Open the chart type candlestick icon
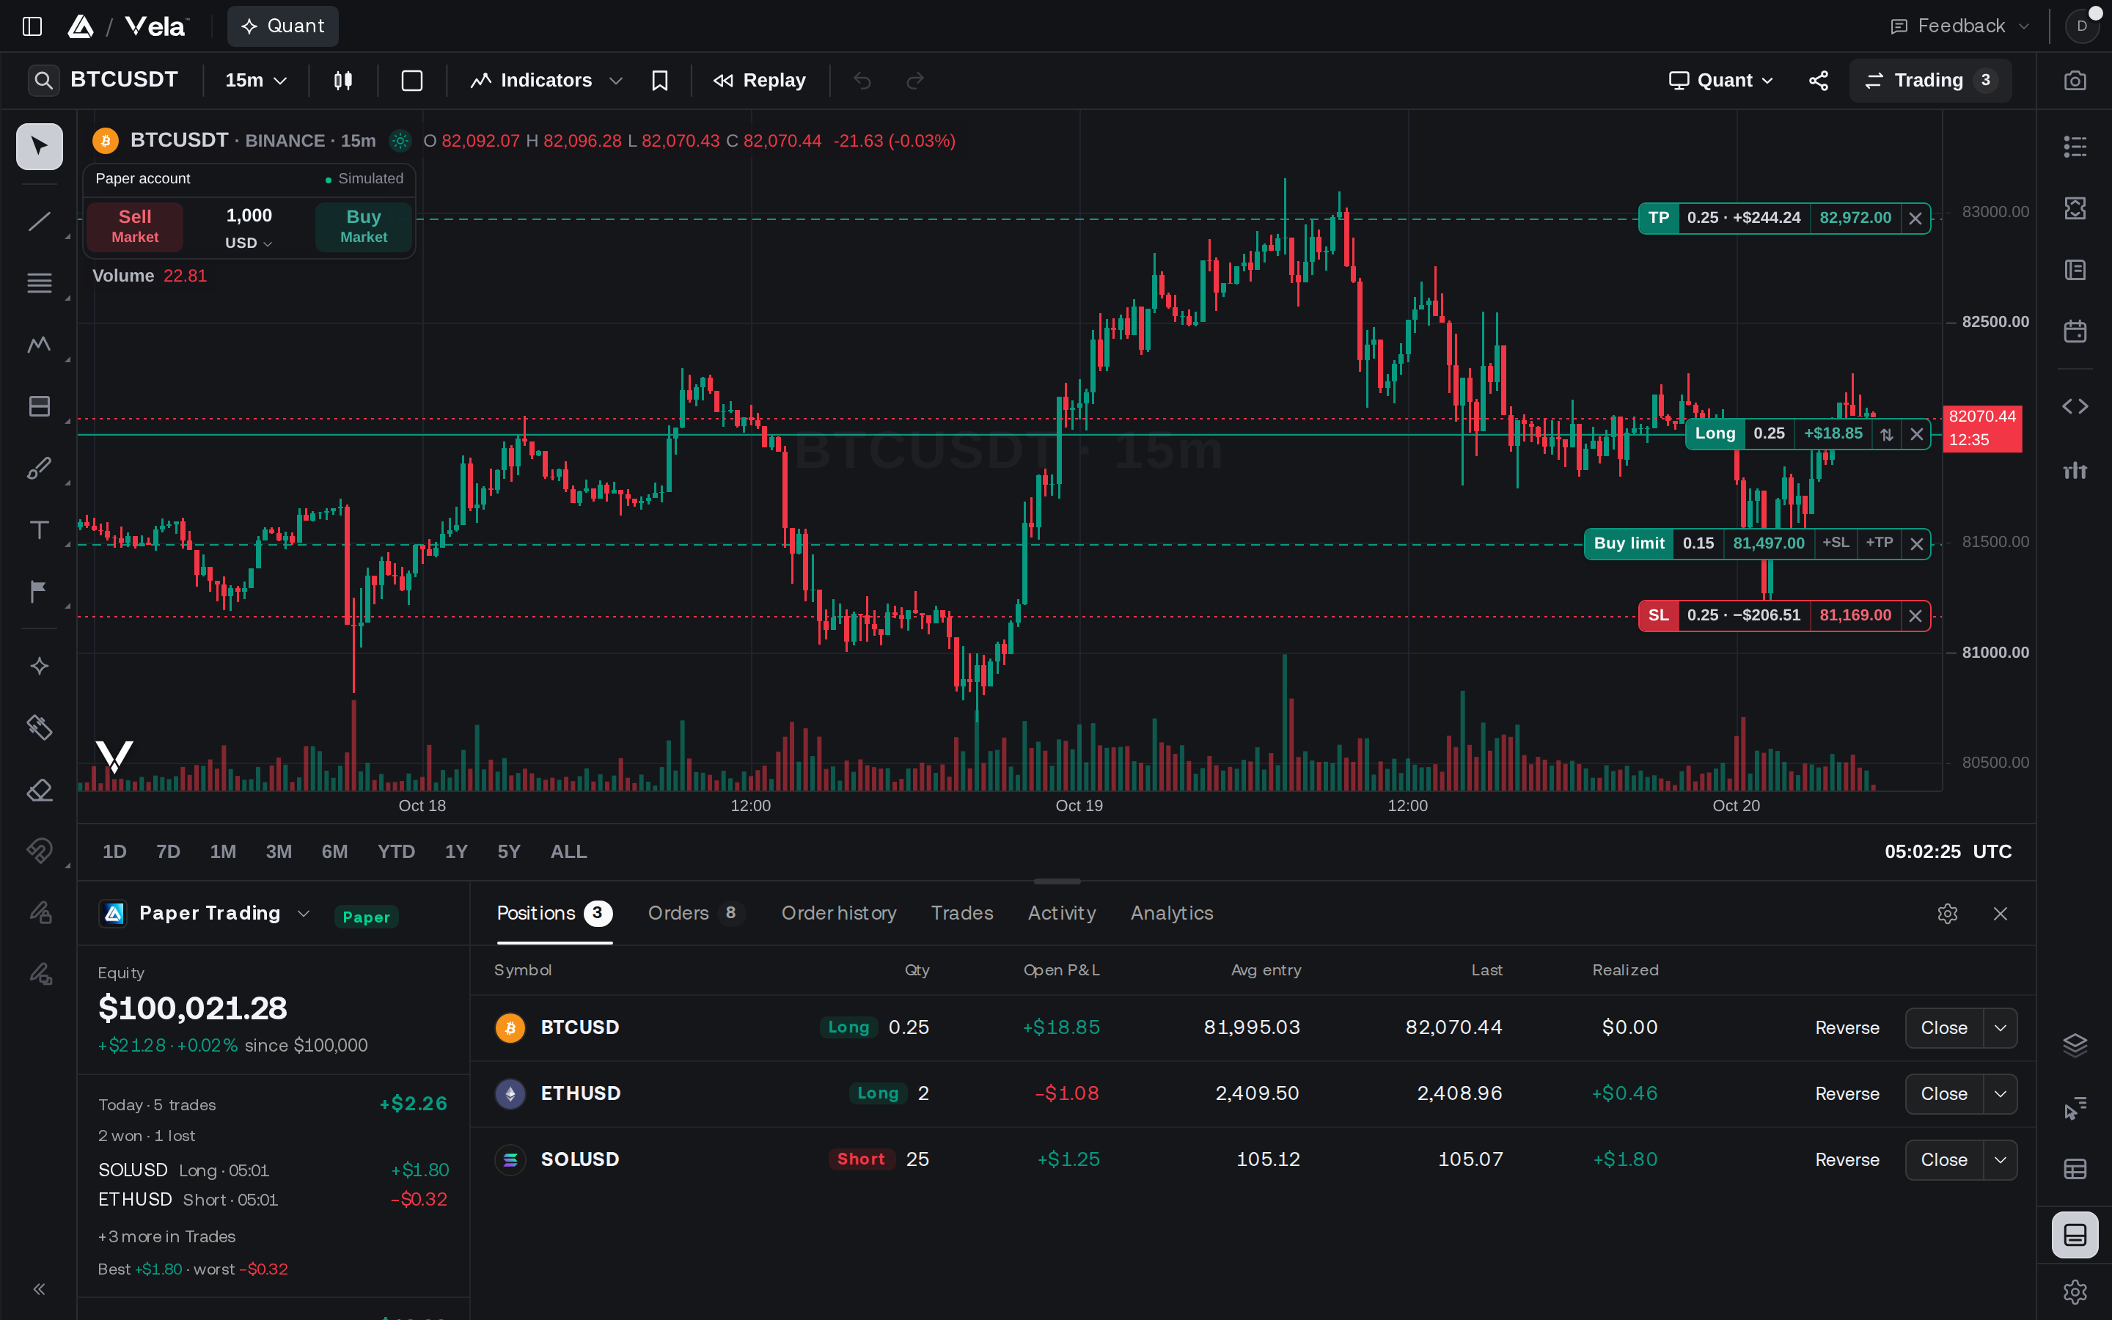The height and width of the screenshot is (1320, 2112). tap(343, 81)
